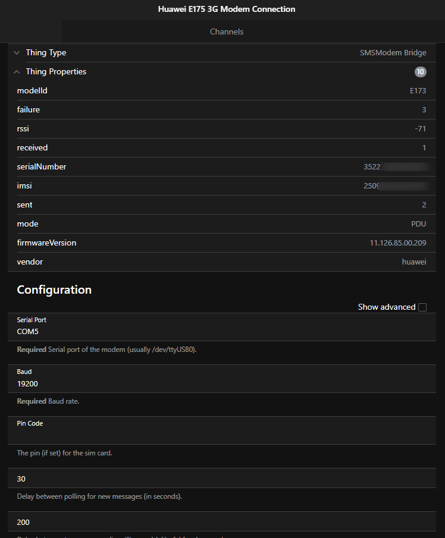Click the empty Pin Code field
The image size is (445, 538).
223,435
